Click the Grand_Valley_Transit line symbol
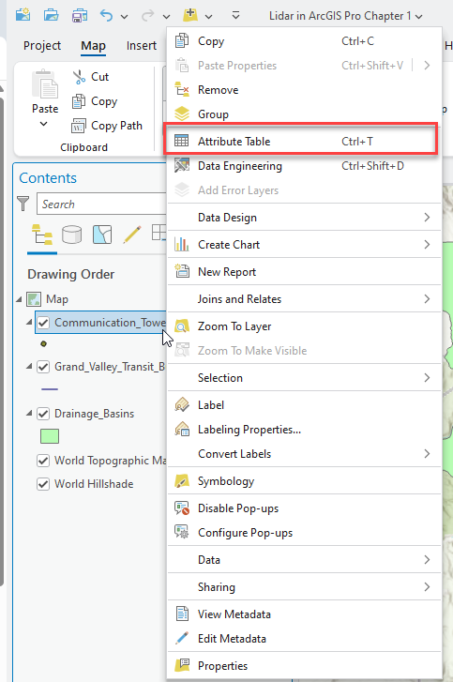Viewport: 453px width, 682px height. 50,389
